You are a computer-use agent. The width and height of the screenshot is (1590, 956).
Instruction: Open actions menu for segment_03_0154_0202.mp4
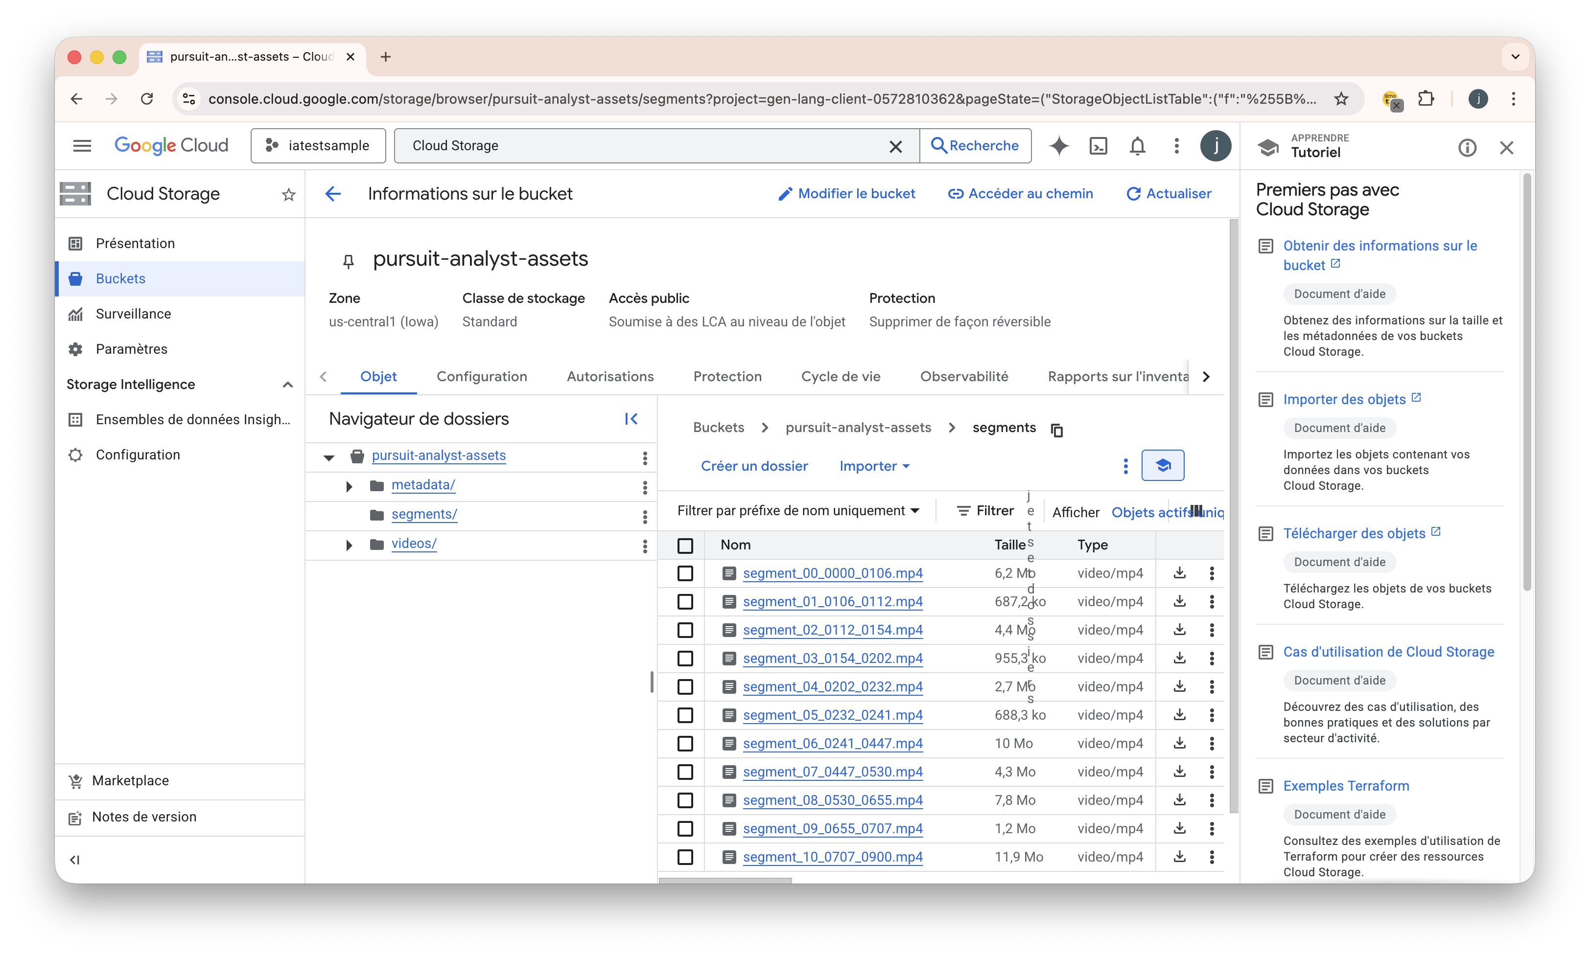1212,658
